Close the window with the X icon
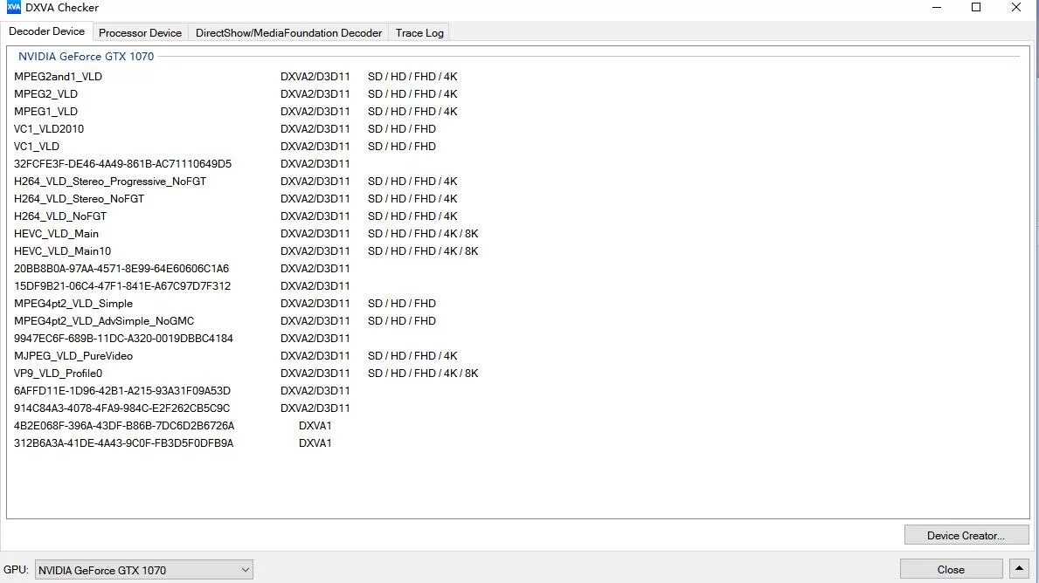 point(1015,8)
